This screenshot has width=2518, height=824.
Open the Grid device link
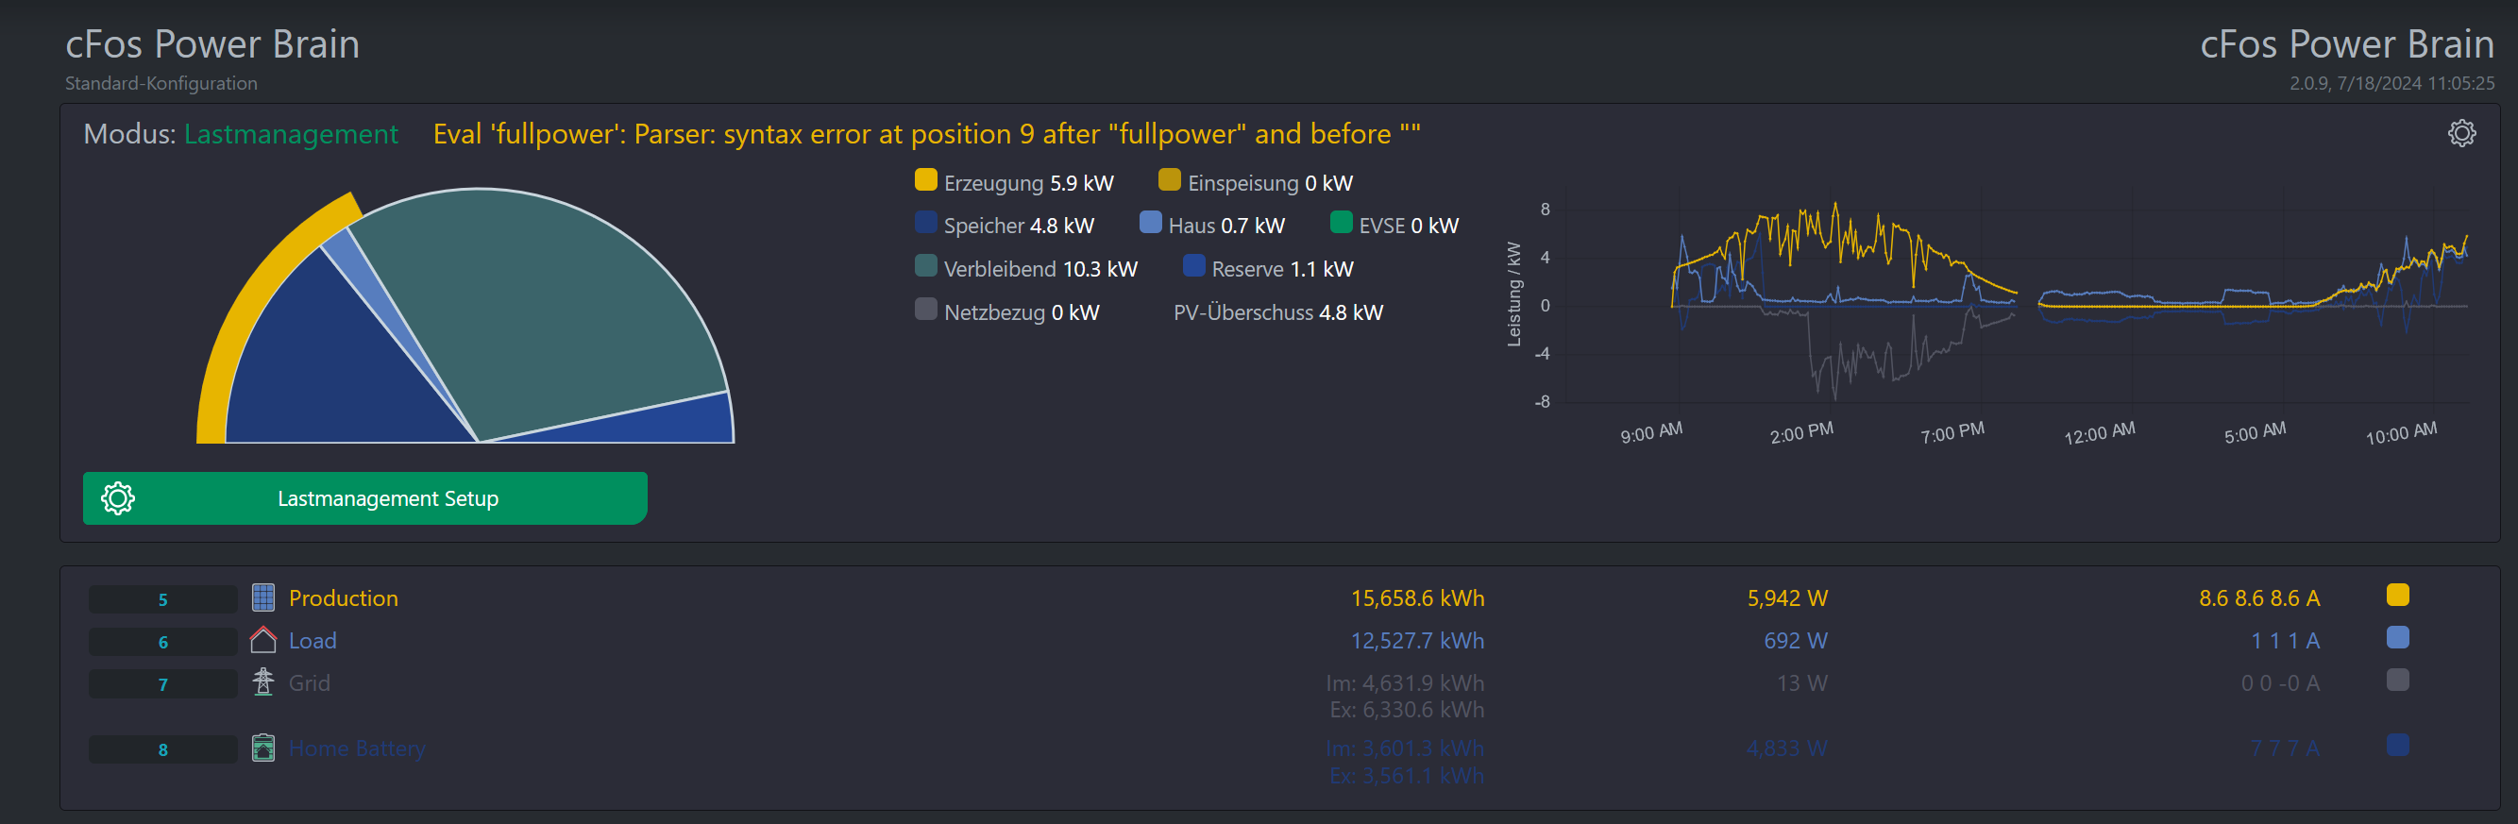pyautogui.click(x=309, y=683)
